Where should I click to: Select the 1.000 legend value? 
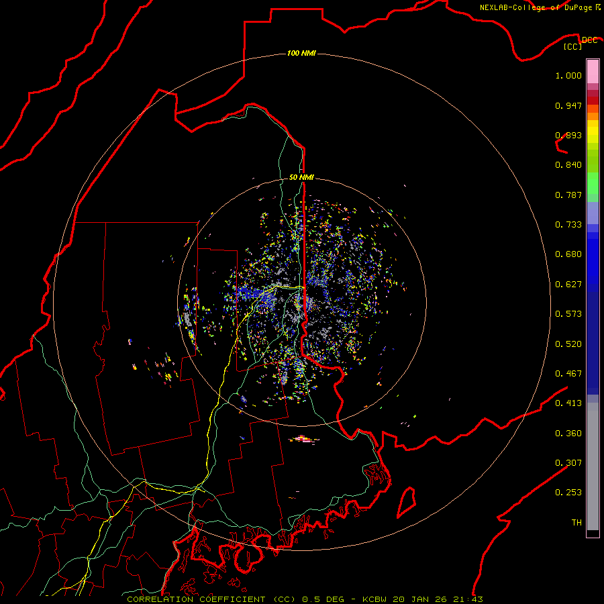[568, 75]
